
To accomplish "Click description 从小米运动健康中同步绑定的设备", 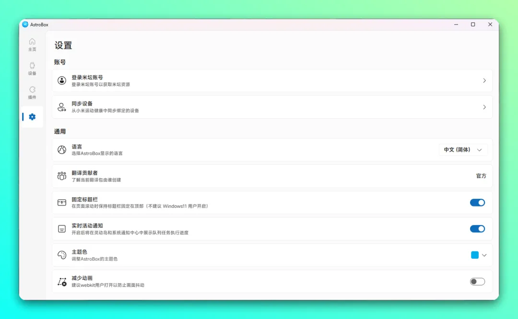I will click(x=105, y=111).
